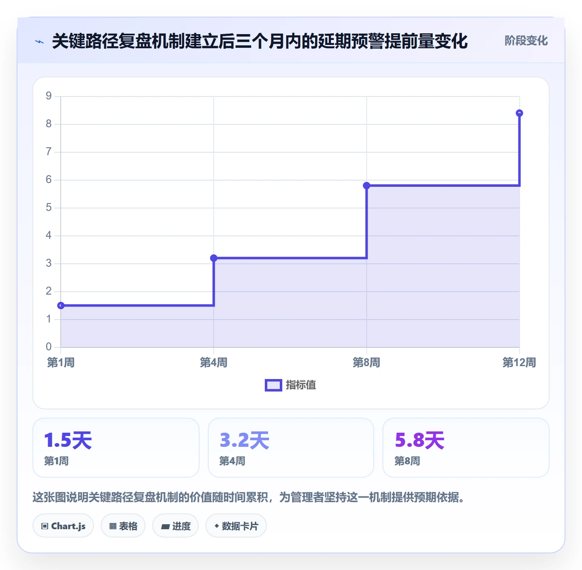Click the 1.5天 stat card value

[x=68, y=440]
